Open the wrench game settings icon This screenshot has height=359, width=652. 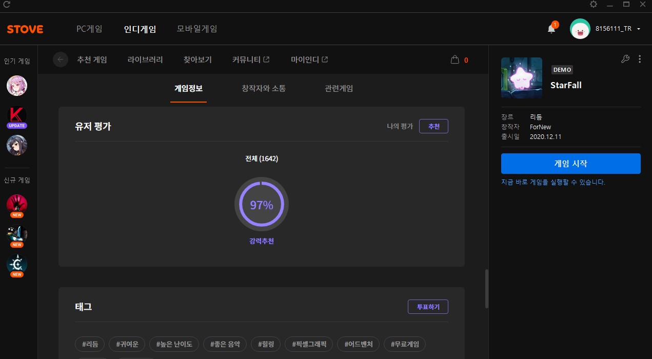point(625,59)
